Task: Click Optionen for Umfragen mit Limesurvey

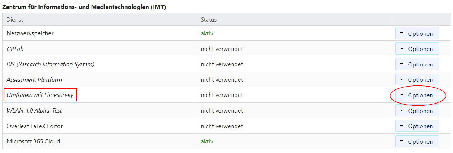Action: point(417,95)
